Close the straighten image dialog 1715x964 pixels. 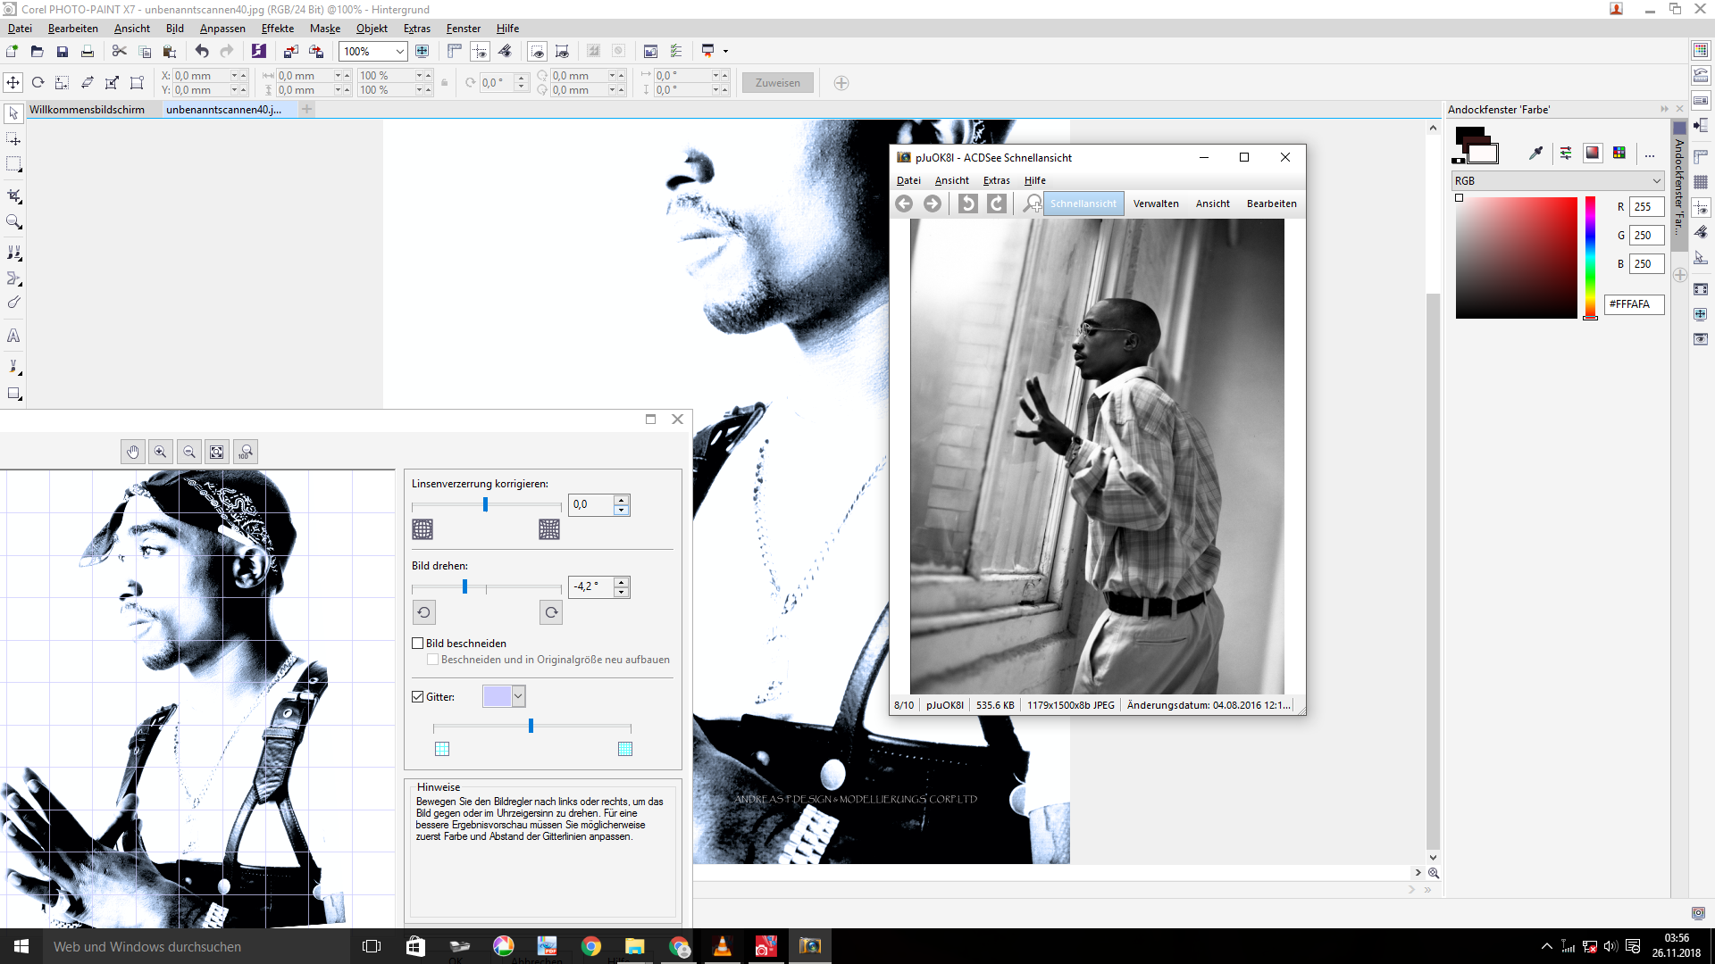click(677, 419)
